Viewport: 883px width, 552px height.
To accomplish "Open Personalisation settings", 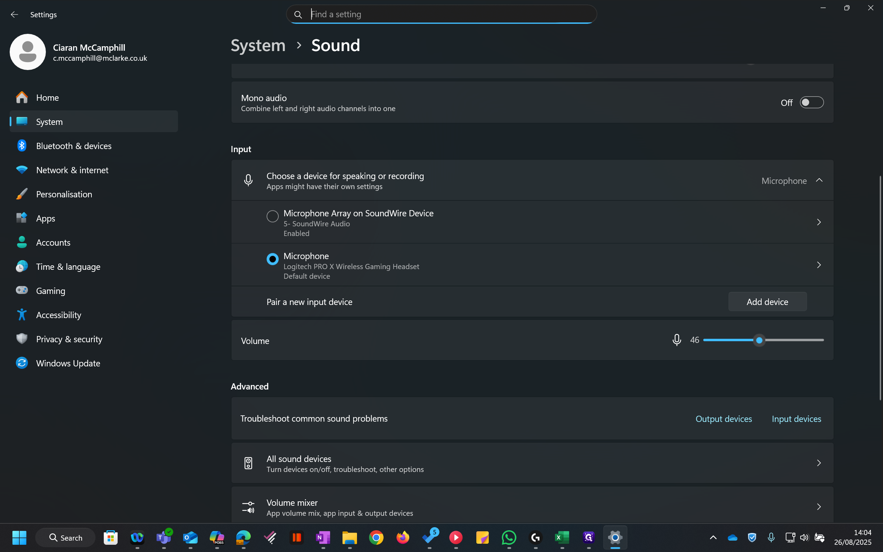I will click(x=94, y=194).
